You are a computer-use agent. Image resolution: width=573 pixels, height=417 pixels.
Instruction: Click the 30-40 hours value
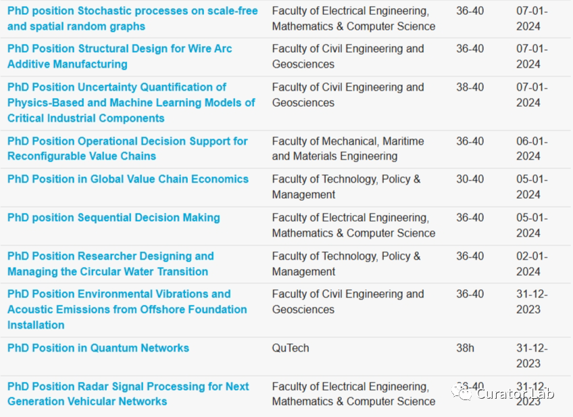tap(470, 179)
